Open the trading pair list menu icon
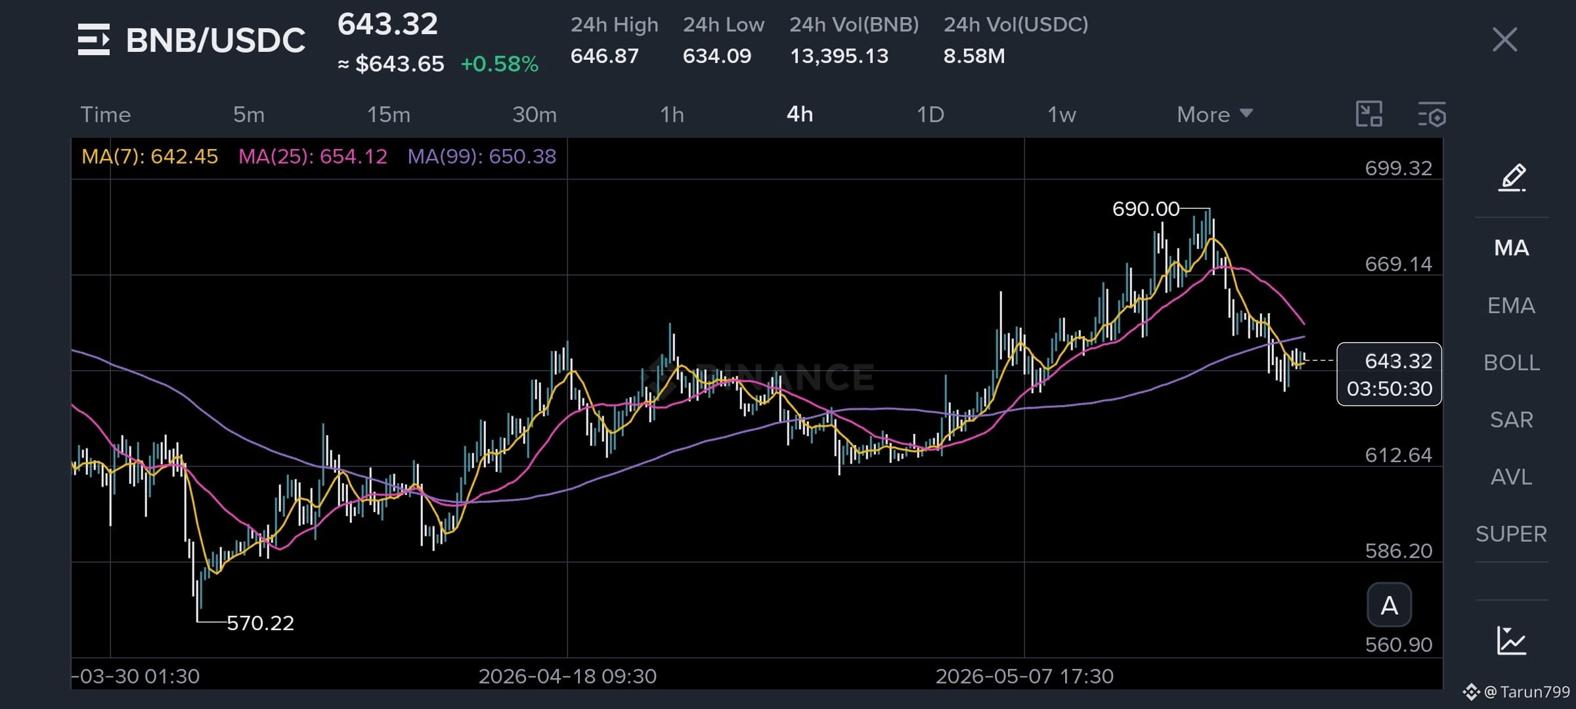The width and height of the screenshot is (1576, 709). point(93,40)
